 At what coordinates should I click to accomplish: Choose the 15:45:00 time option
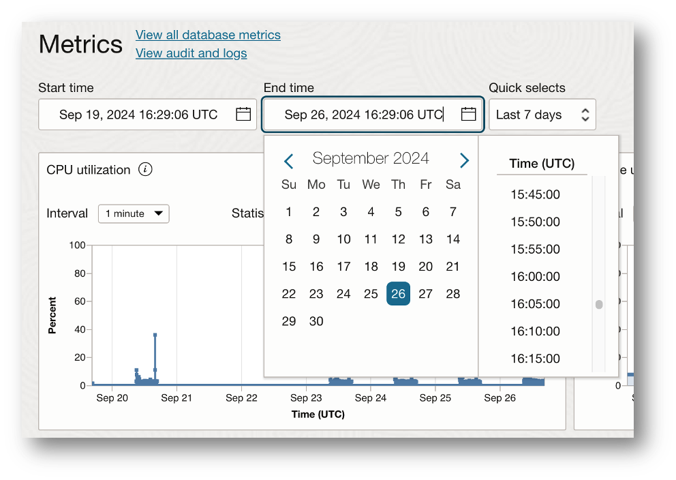pos(535,195)
